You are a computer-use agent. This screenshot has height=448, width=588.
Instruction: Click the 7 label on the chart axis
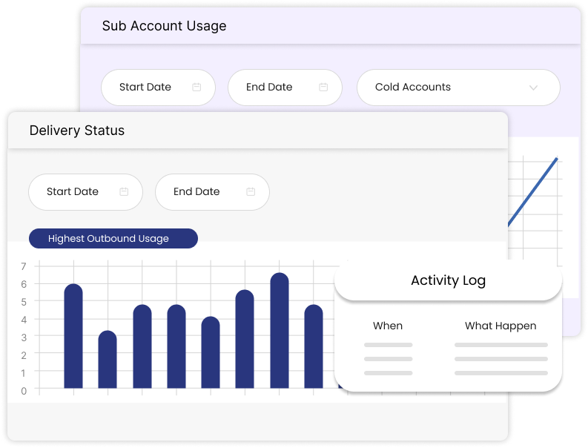point(24,266)
